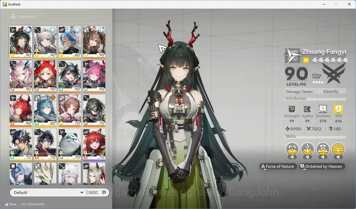Click Zhuang Fangyi's class emblem beside name
Image resolution: width=356 pixels, height=209 pixels.
point(293,56)
